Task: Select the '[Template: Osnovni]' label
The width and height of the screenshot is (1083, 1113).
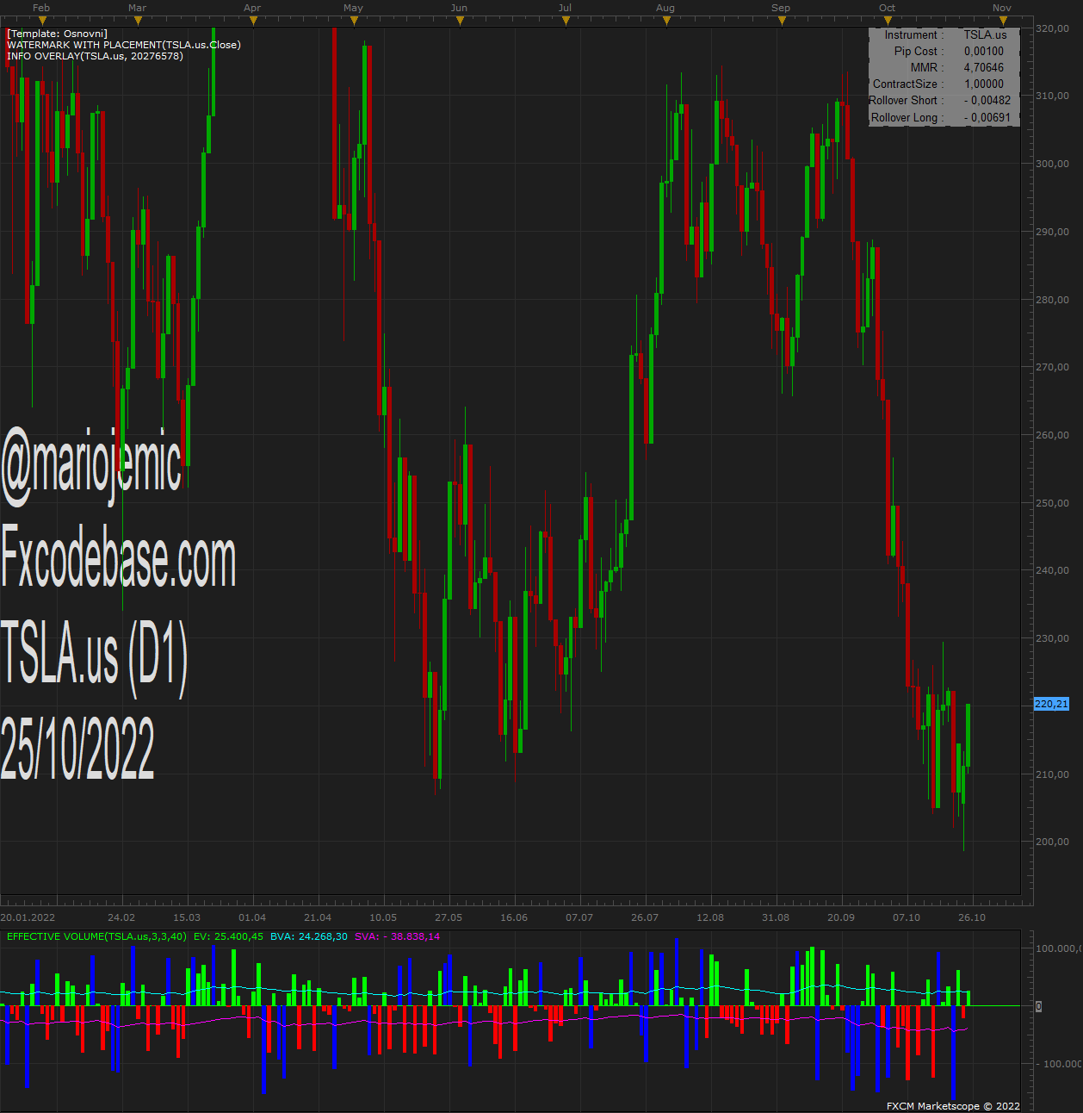Action: [x=57, y=34]
